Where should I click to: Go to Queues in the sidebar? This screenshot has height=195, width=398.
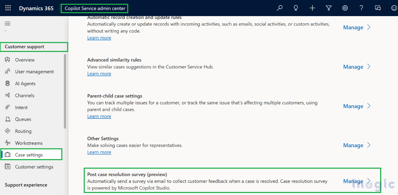(23, 119)
